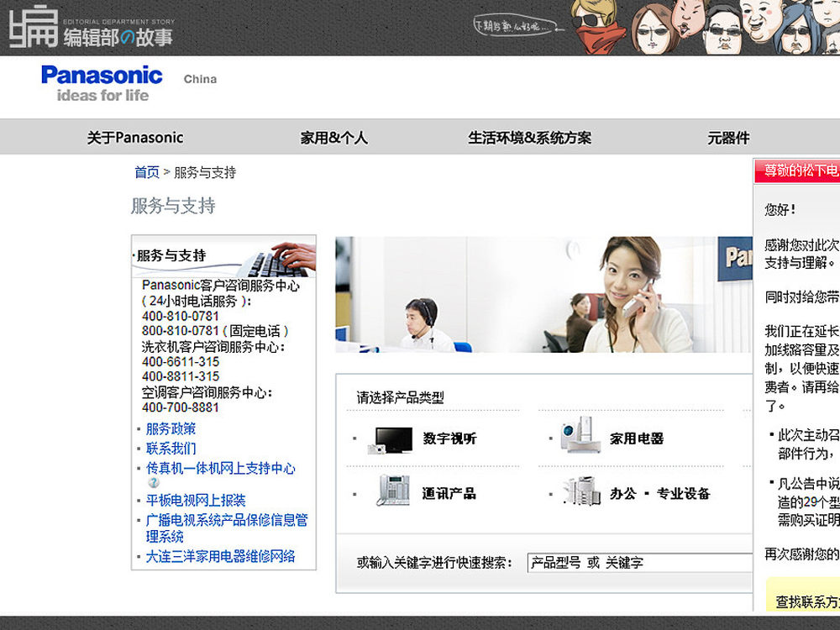
Task: Click the 产品型号 或 关键字 search field
Action: point(639,563)
